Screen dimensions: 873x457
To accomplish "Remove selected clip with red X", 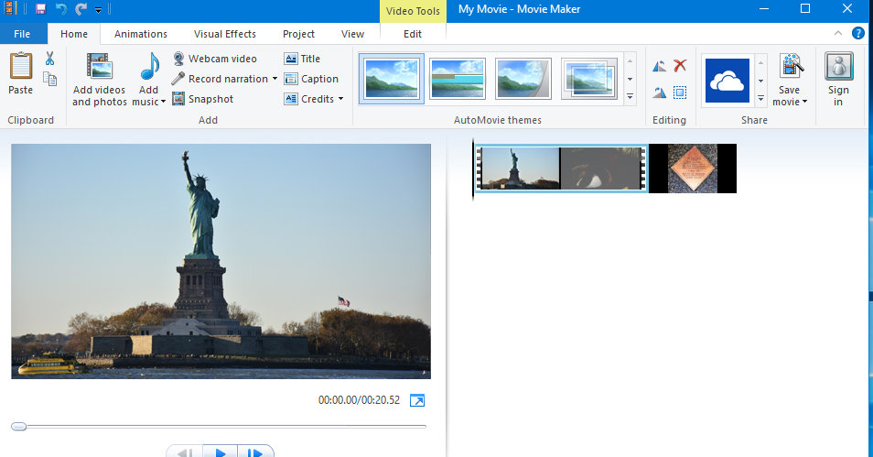I will pos(680,66).
